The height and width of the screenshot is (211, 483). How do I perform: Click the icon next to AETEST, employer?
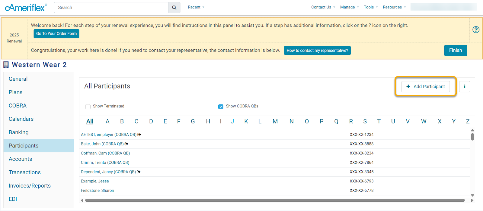[139, 135]
